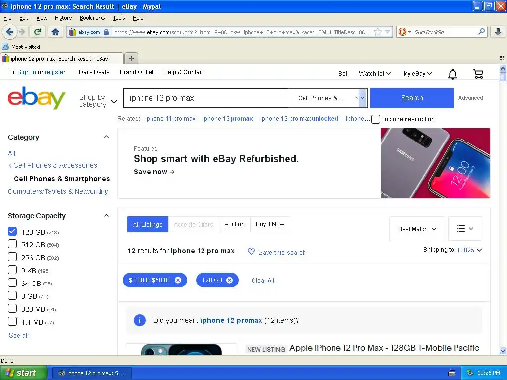Open the URL bar history dropdown arrow

(x=387, y=32)
